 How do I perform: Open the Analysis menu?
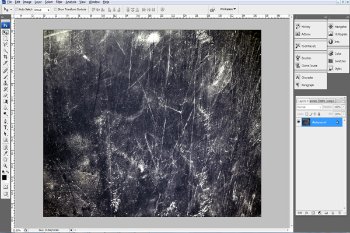[71, 2]
